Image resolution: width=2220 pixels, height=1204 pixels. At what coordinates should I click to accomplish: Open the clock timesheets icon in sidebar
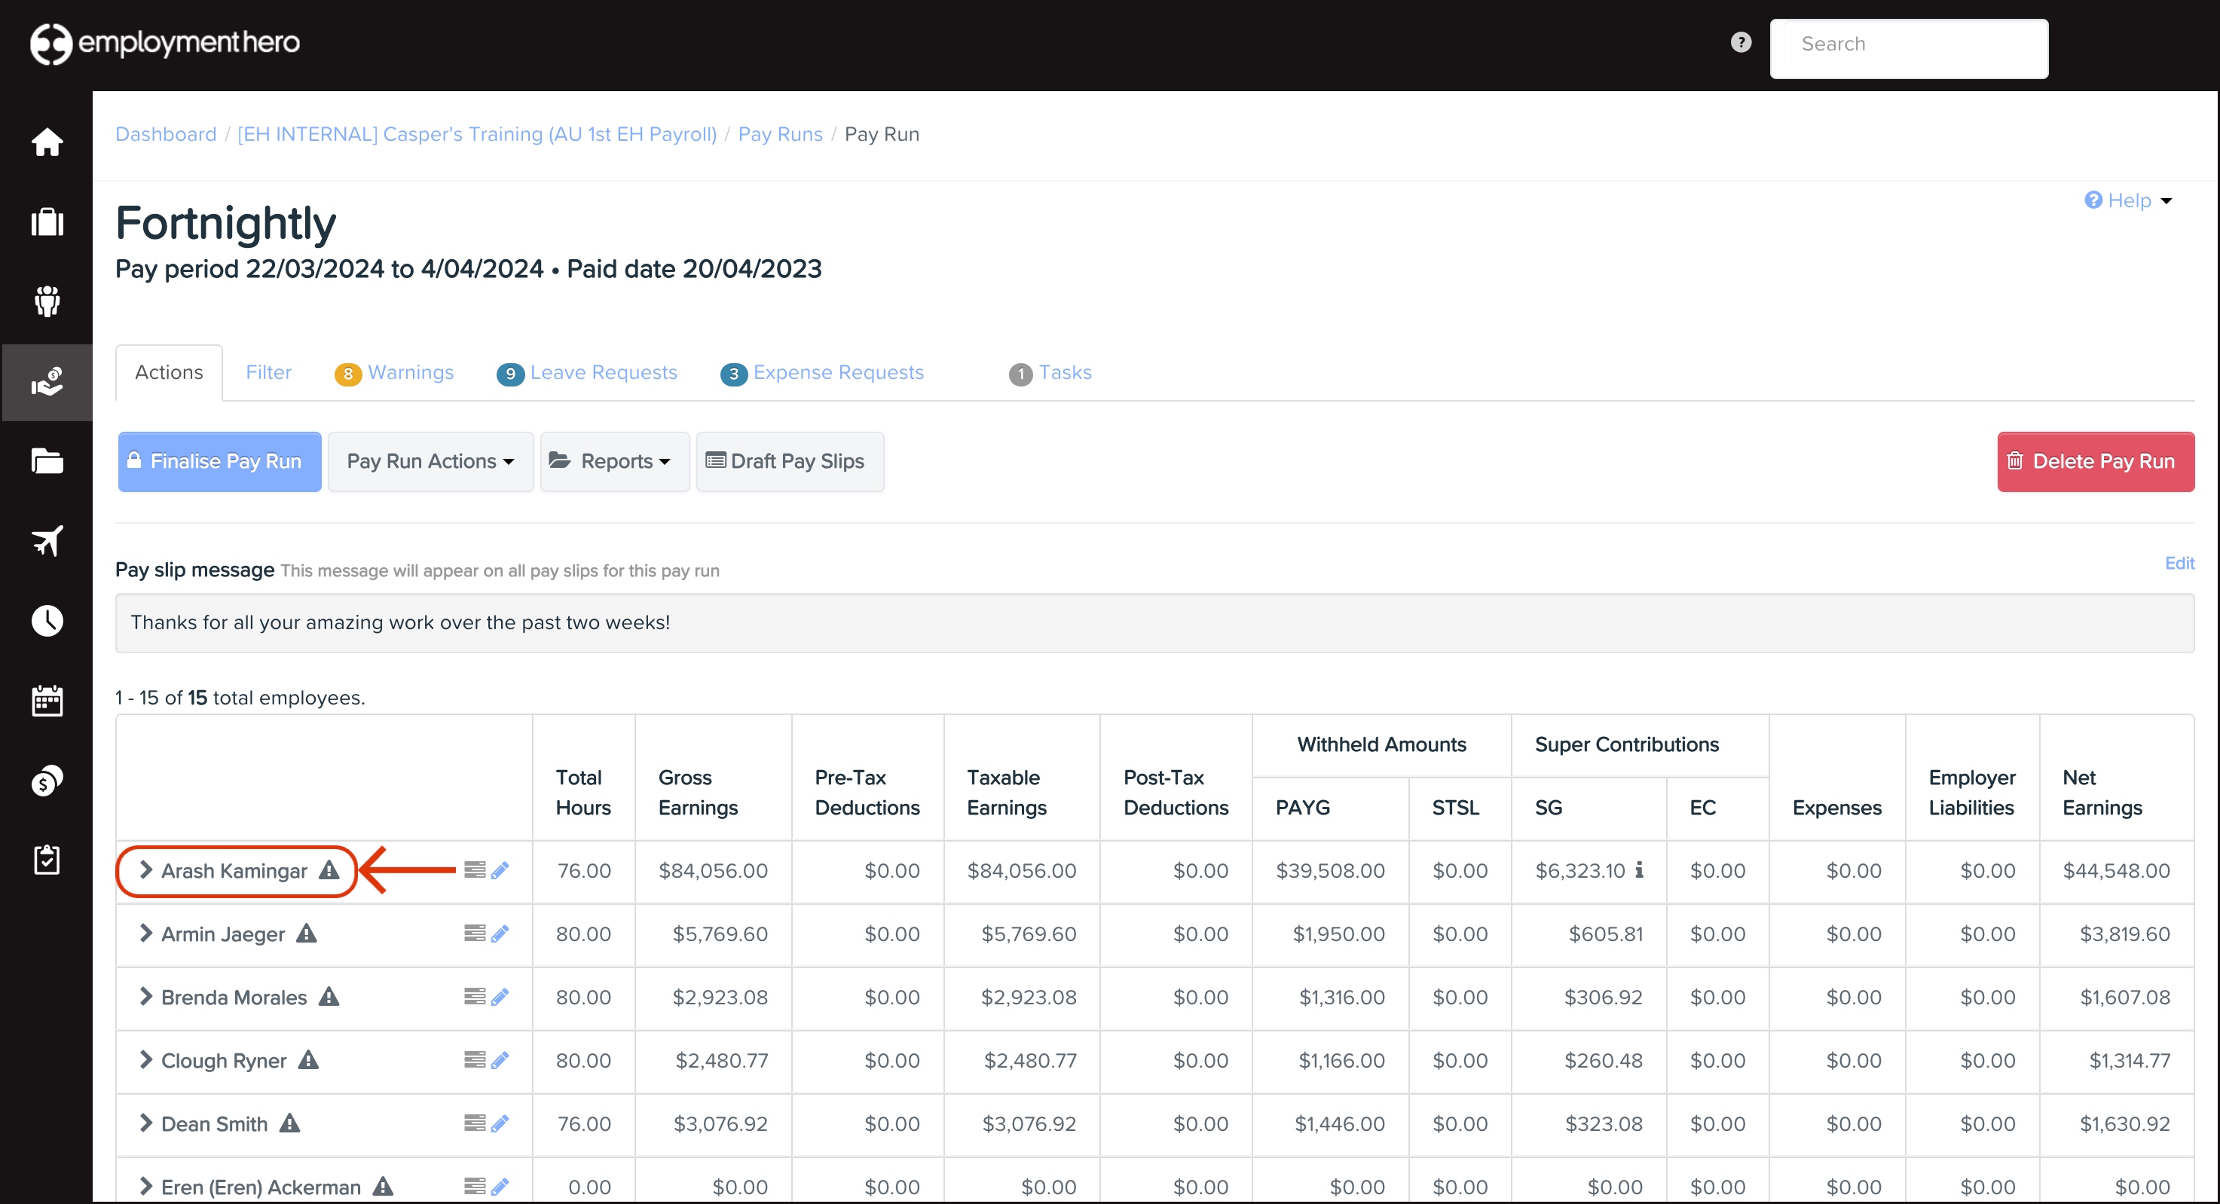pyautogui.click(x=47, y=621)
